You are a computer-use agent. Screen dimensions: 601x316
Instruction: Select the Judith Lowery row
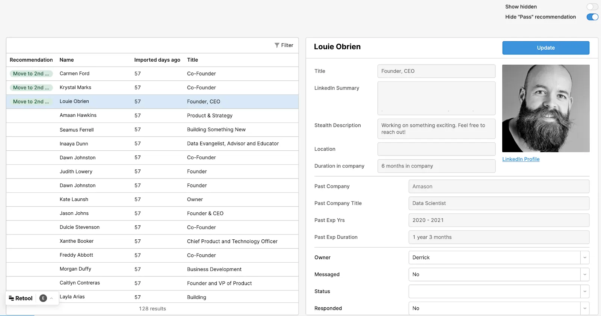click(152, 171)
